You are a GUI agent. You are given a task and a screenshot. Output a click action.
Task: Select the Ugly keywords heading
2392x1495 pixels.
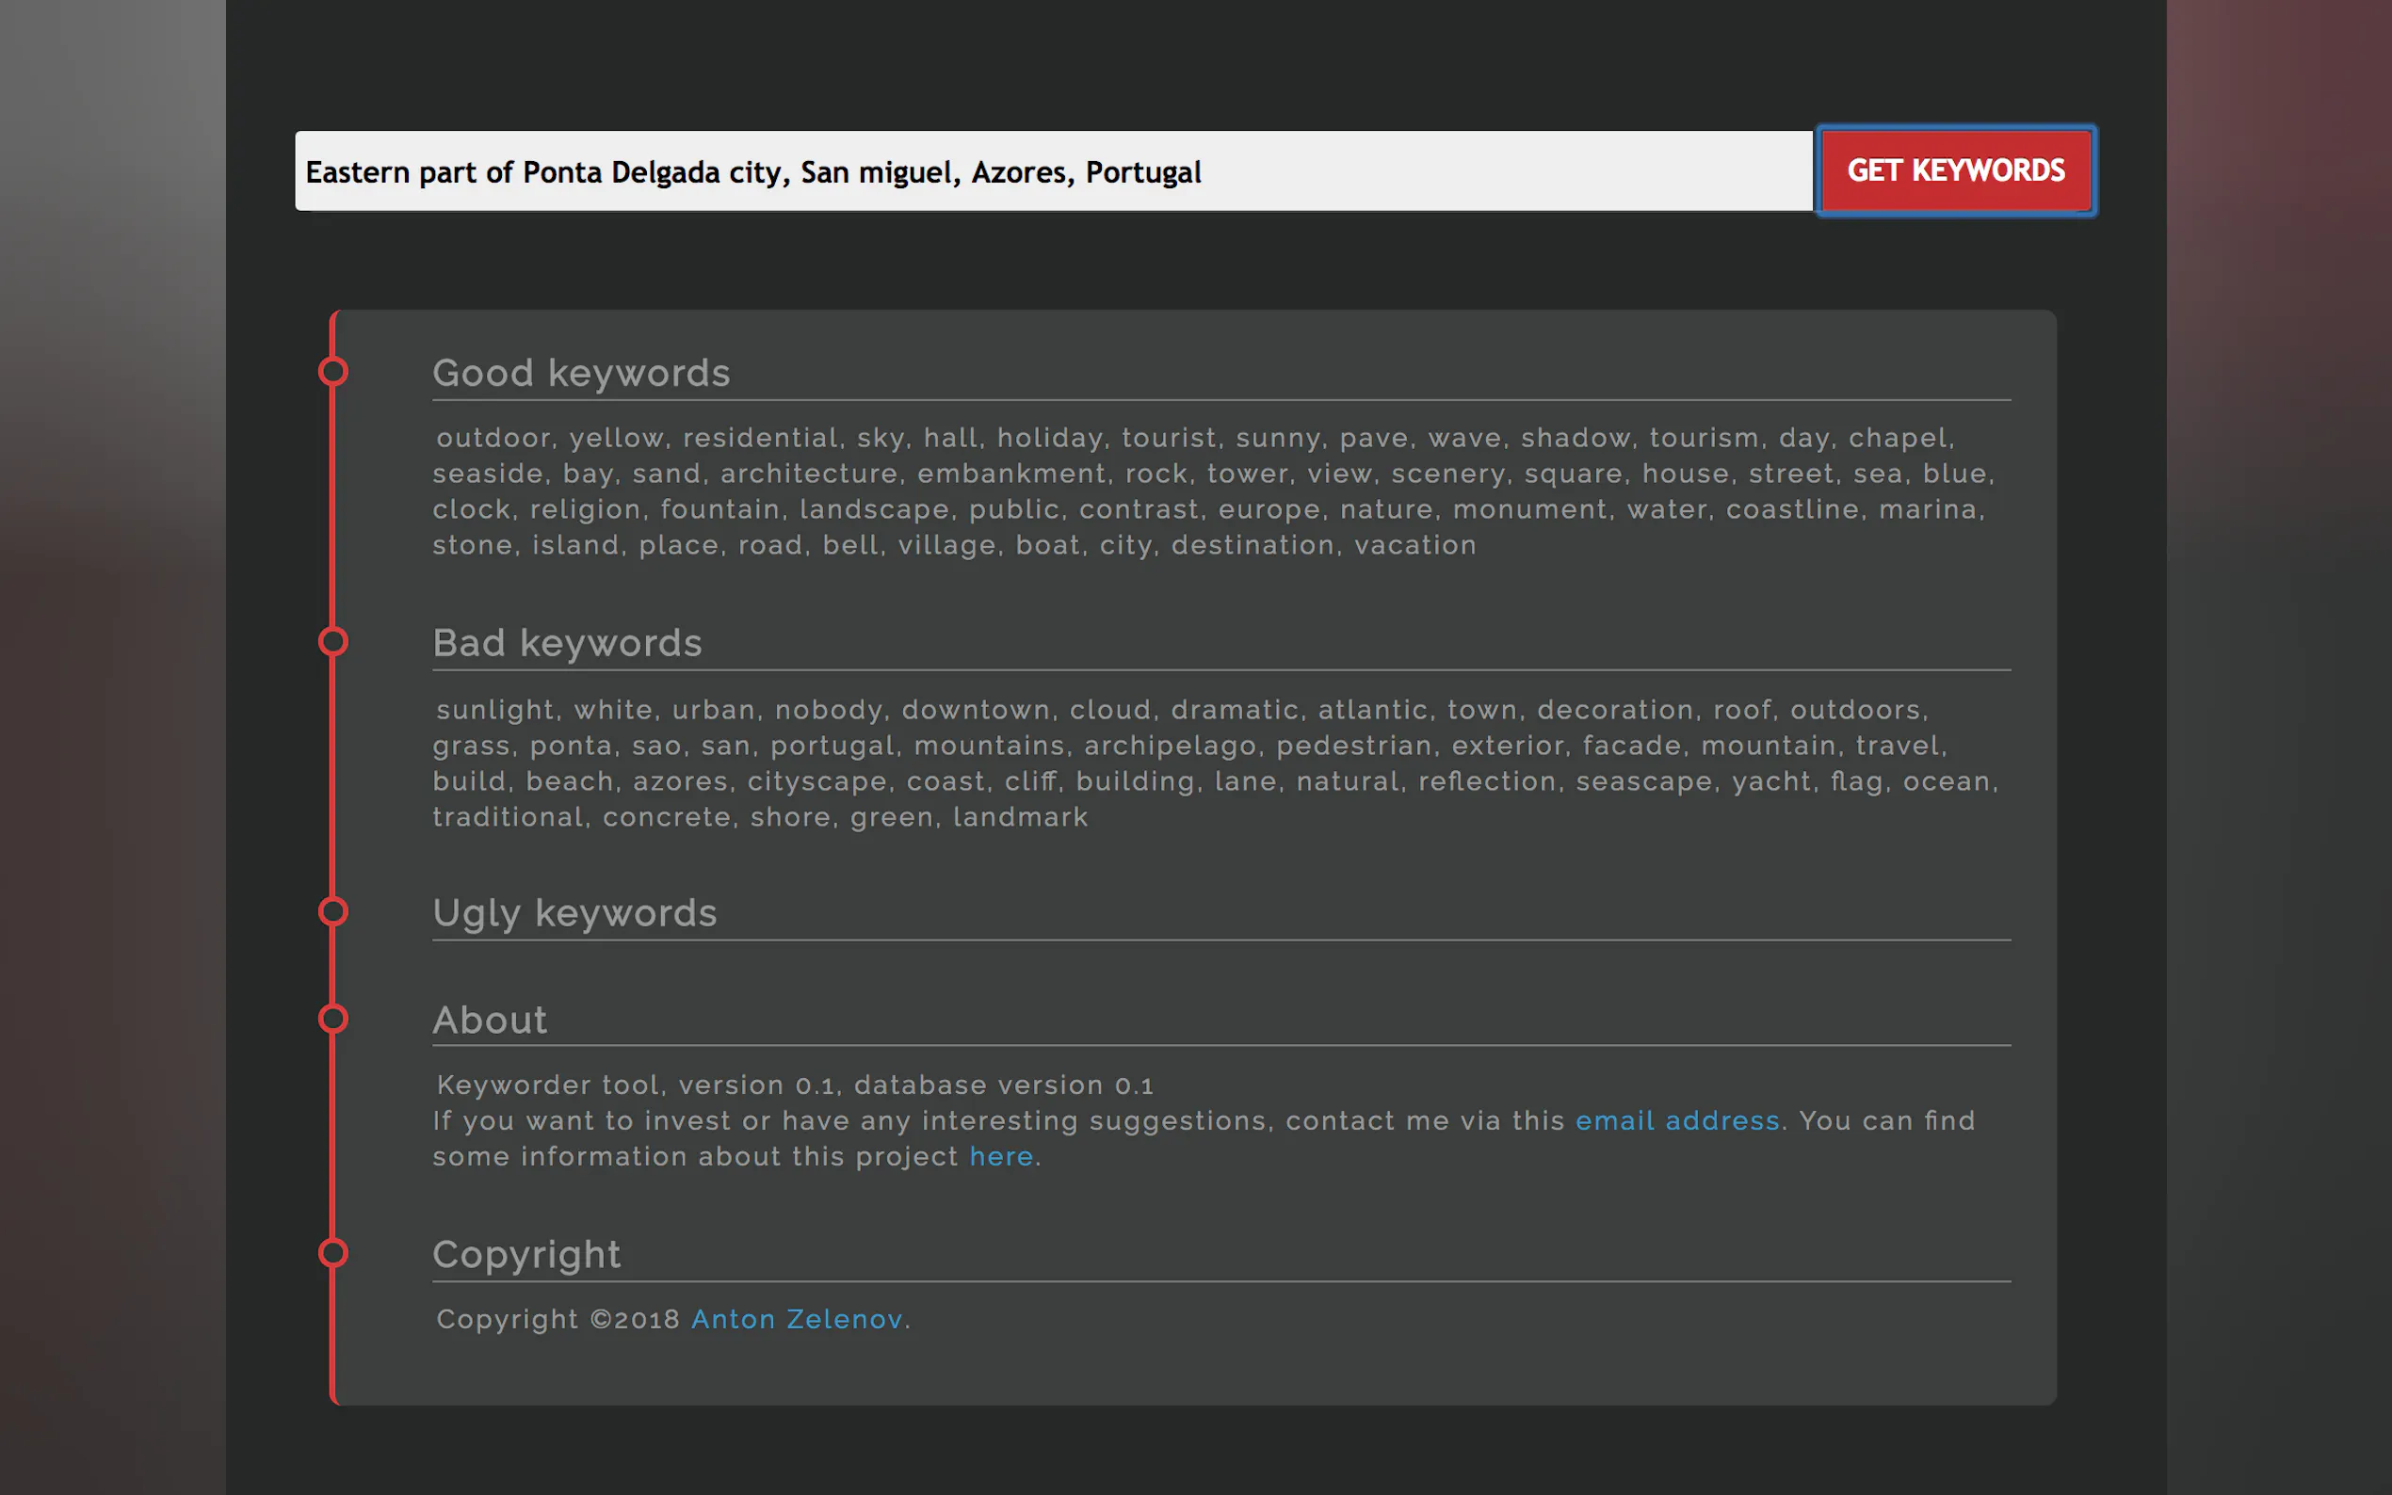(574, 913)
